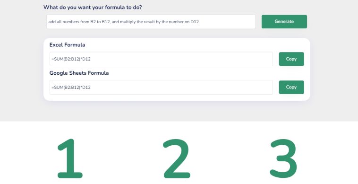Click inside the Google Sheets formula output field
The height and width of the screenshot is (184, 358).
(161, 87)
